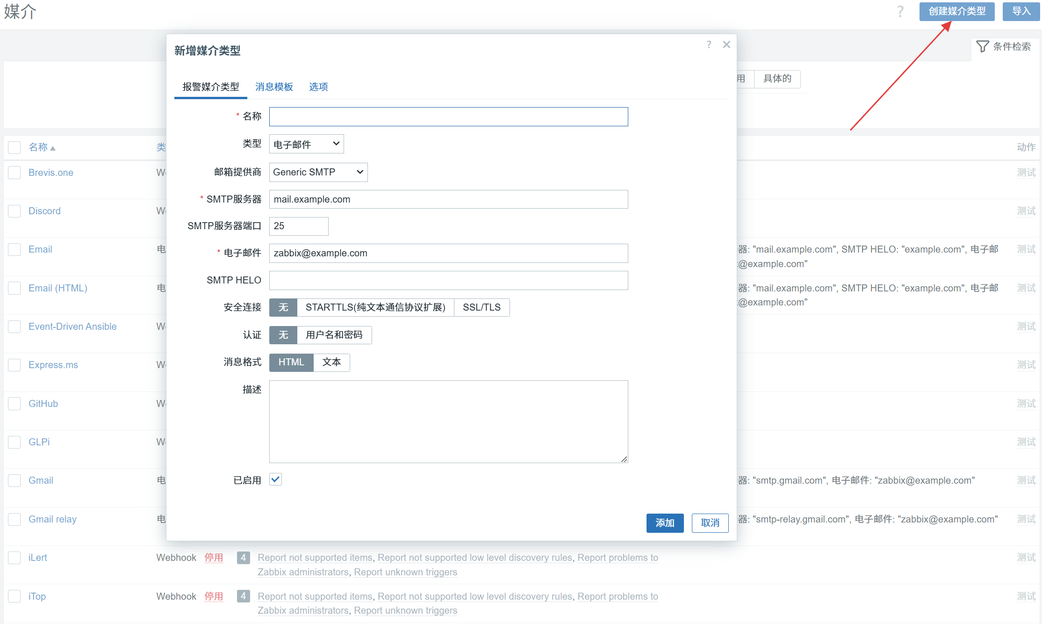Image resolution: width=1042 pixels, height=624 pixels.
Task: Click 创建媒介类型 button
Action: (957, 11)
